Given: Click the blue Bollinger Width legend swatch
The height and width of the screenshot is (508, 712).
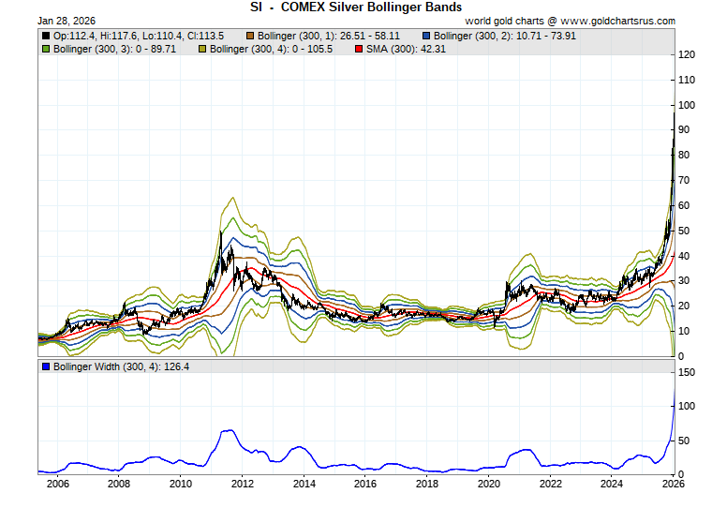Looking at the screenshot, I should (46, 366).
